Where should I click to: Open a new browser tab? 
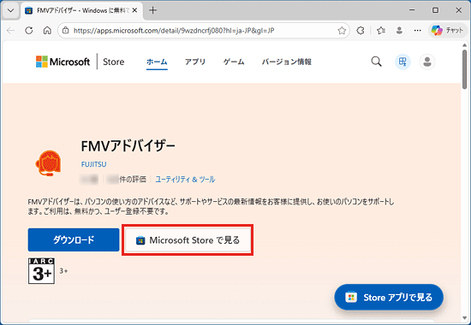point(153,10)
